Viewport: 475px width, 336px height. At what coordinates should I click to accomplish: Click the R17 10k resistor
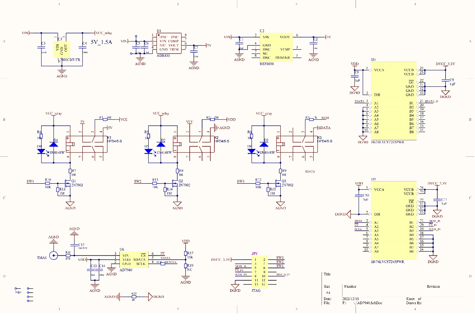(185, 253)
